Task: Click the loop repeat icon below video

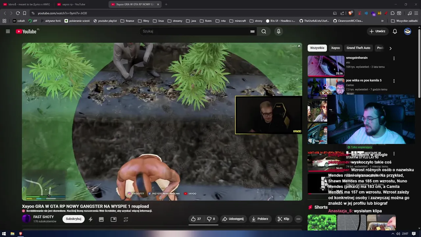Action: pos(126,219)
